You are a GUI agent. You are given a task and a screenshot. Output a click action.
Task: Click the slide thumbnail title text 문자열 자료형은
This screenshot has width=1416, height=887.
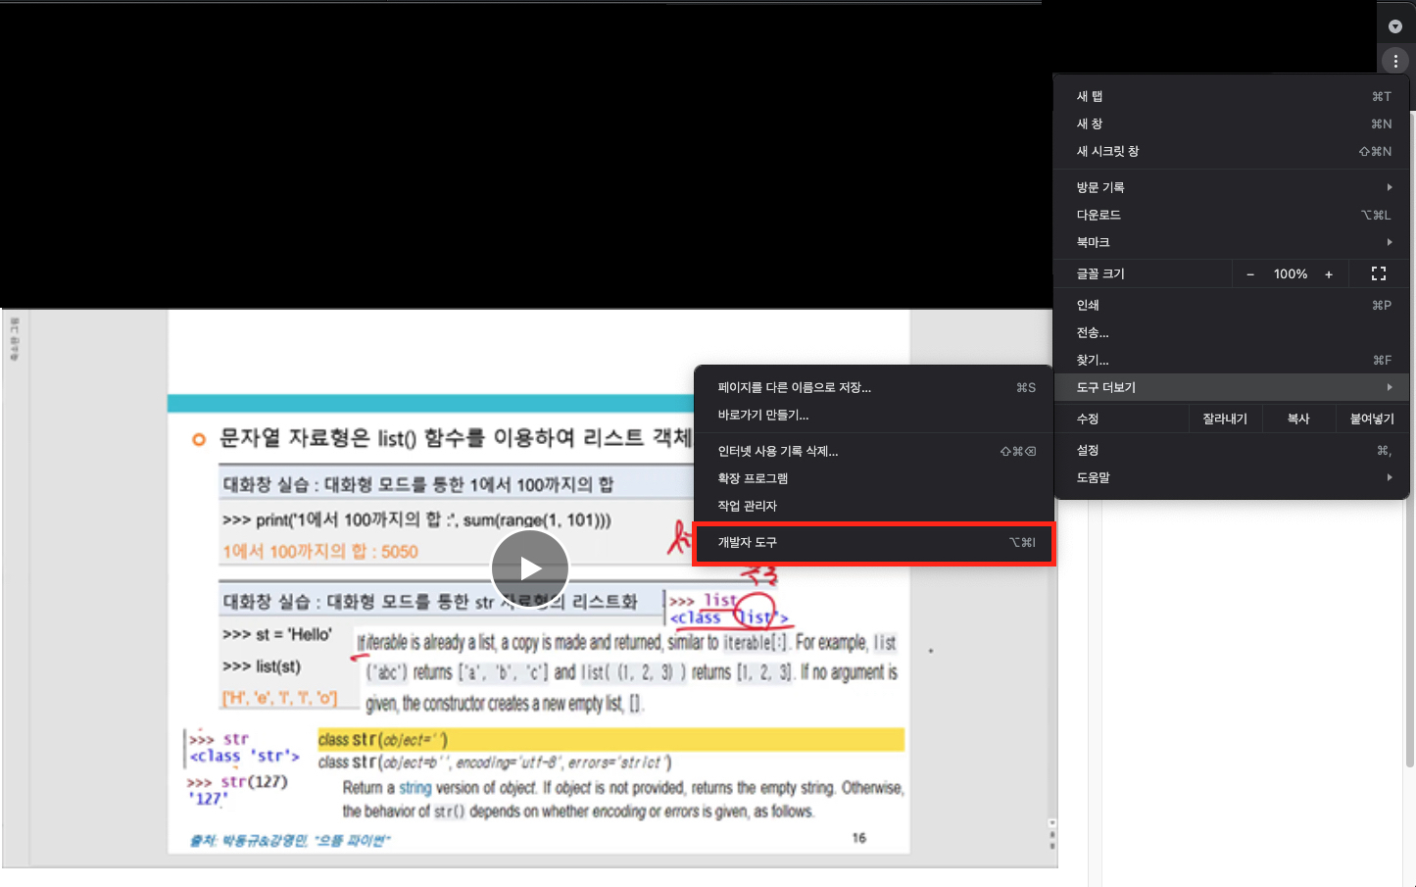coord(295,437)
